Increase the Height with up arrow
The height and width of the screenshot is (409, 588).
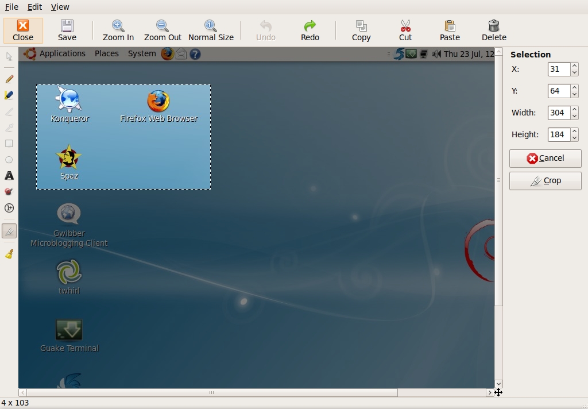pos(574,131)
